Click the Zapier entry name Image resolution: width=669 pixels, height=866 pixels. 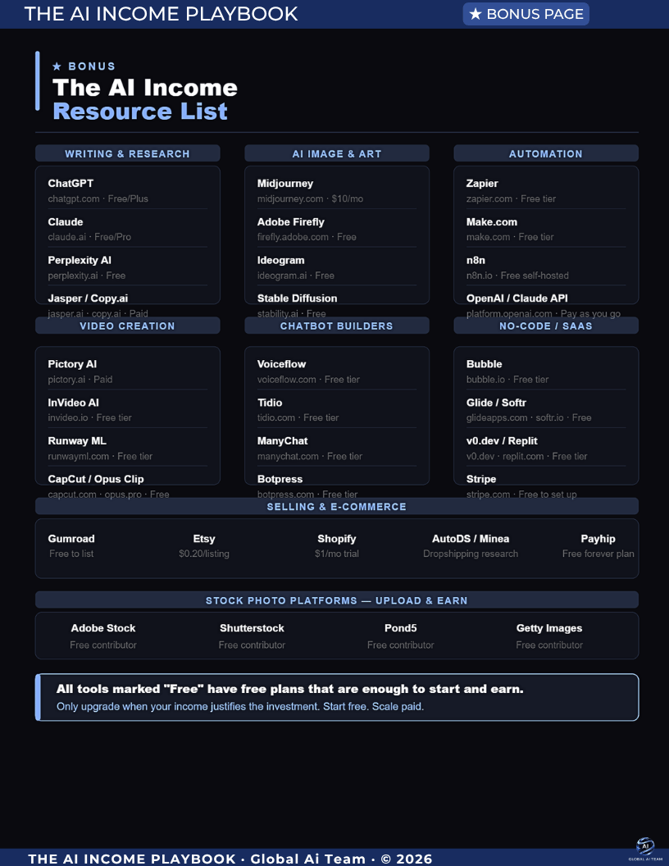click(482, 184)
